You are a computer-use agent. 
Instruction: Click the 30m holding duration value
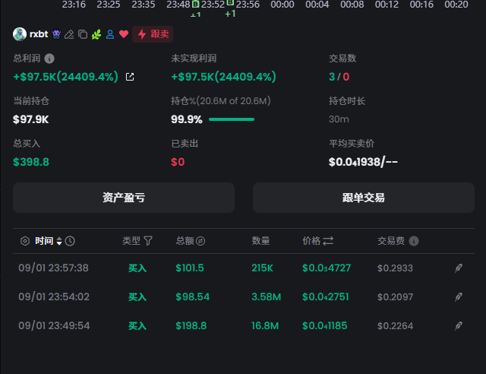pyautogui.click(x=339, y=119)
